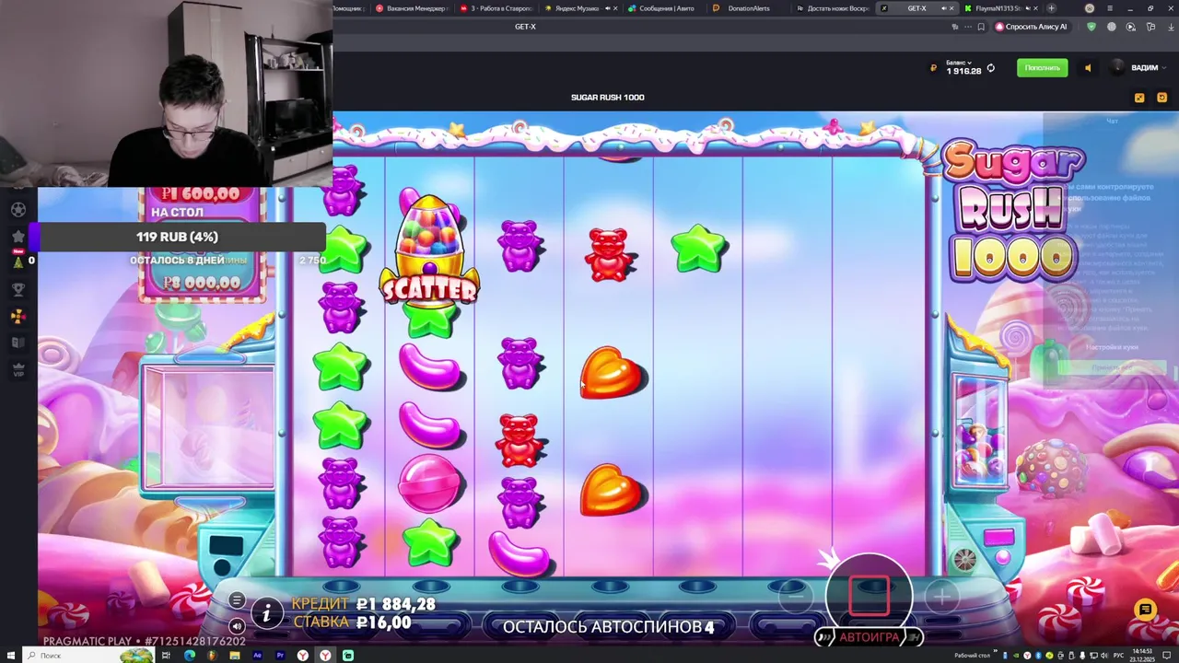Screen dimensions: 1179x663
Task: Click the taskbar Поиск search box
Action: [88, 656]
